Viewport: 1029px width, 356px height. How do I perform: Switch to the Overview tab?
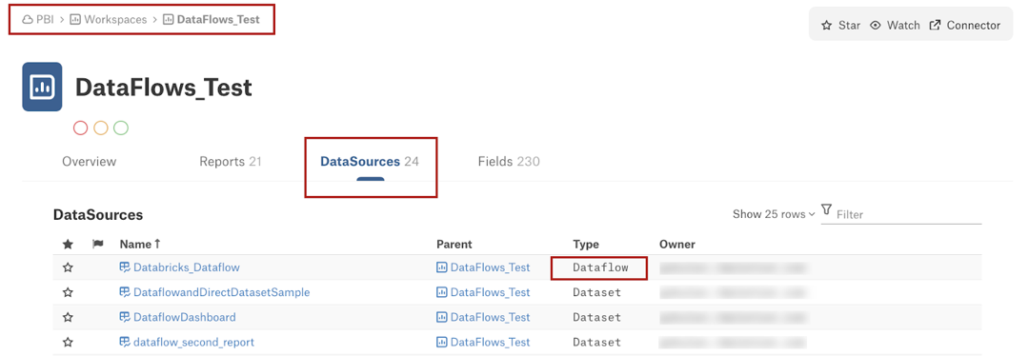(x=90, y=161)
